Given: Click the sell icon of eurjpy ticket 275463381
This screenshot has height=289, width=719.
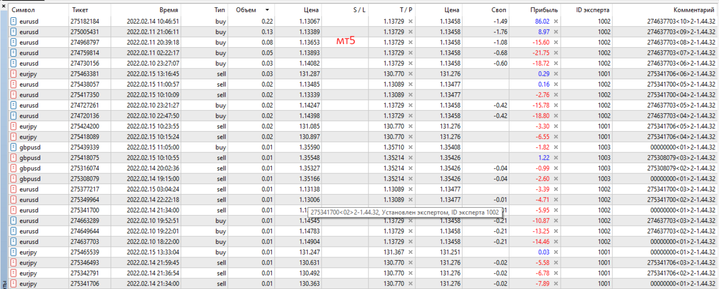Looking at the screenshot, I should click(14, 73).
